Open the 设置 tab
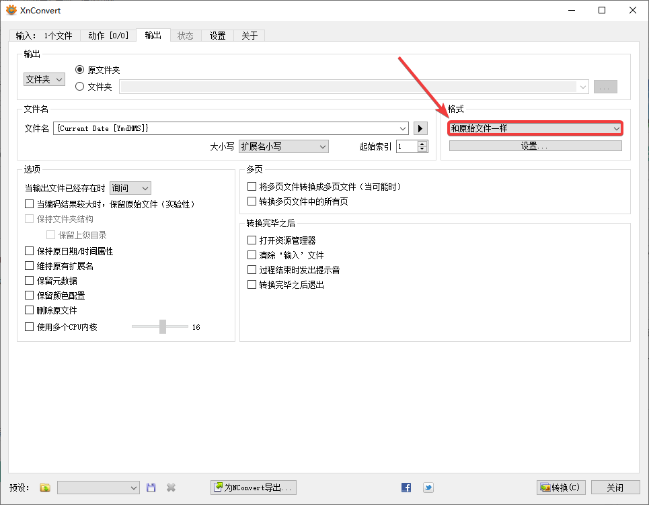This screenshot has height=505, width=649. click(x=217, y=36)
